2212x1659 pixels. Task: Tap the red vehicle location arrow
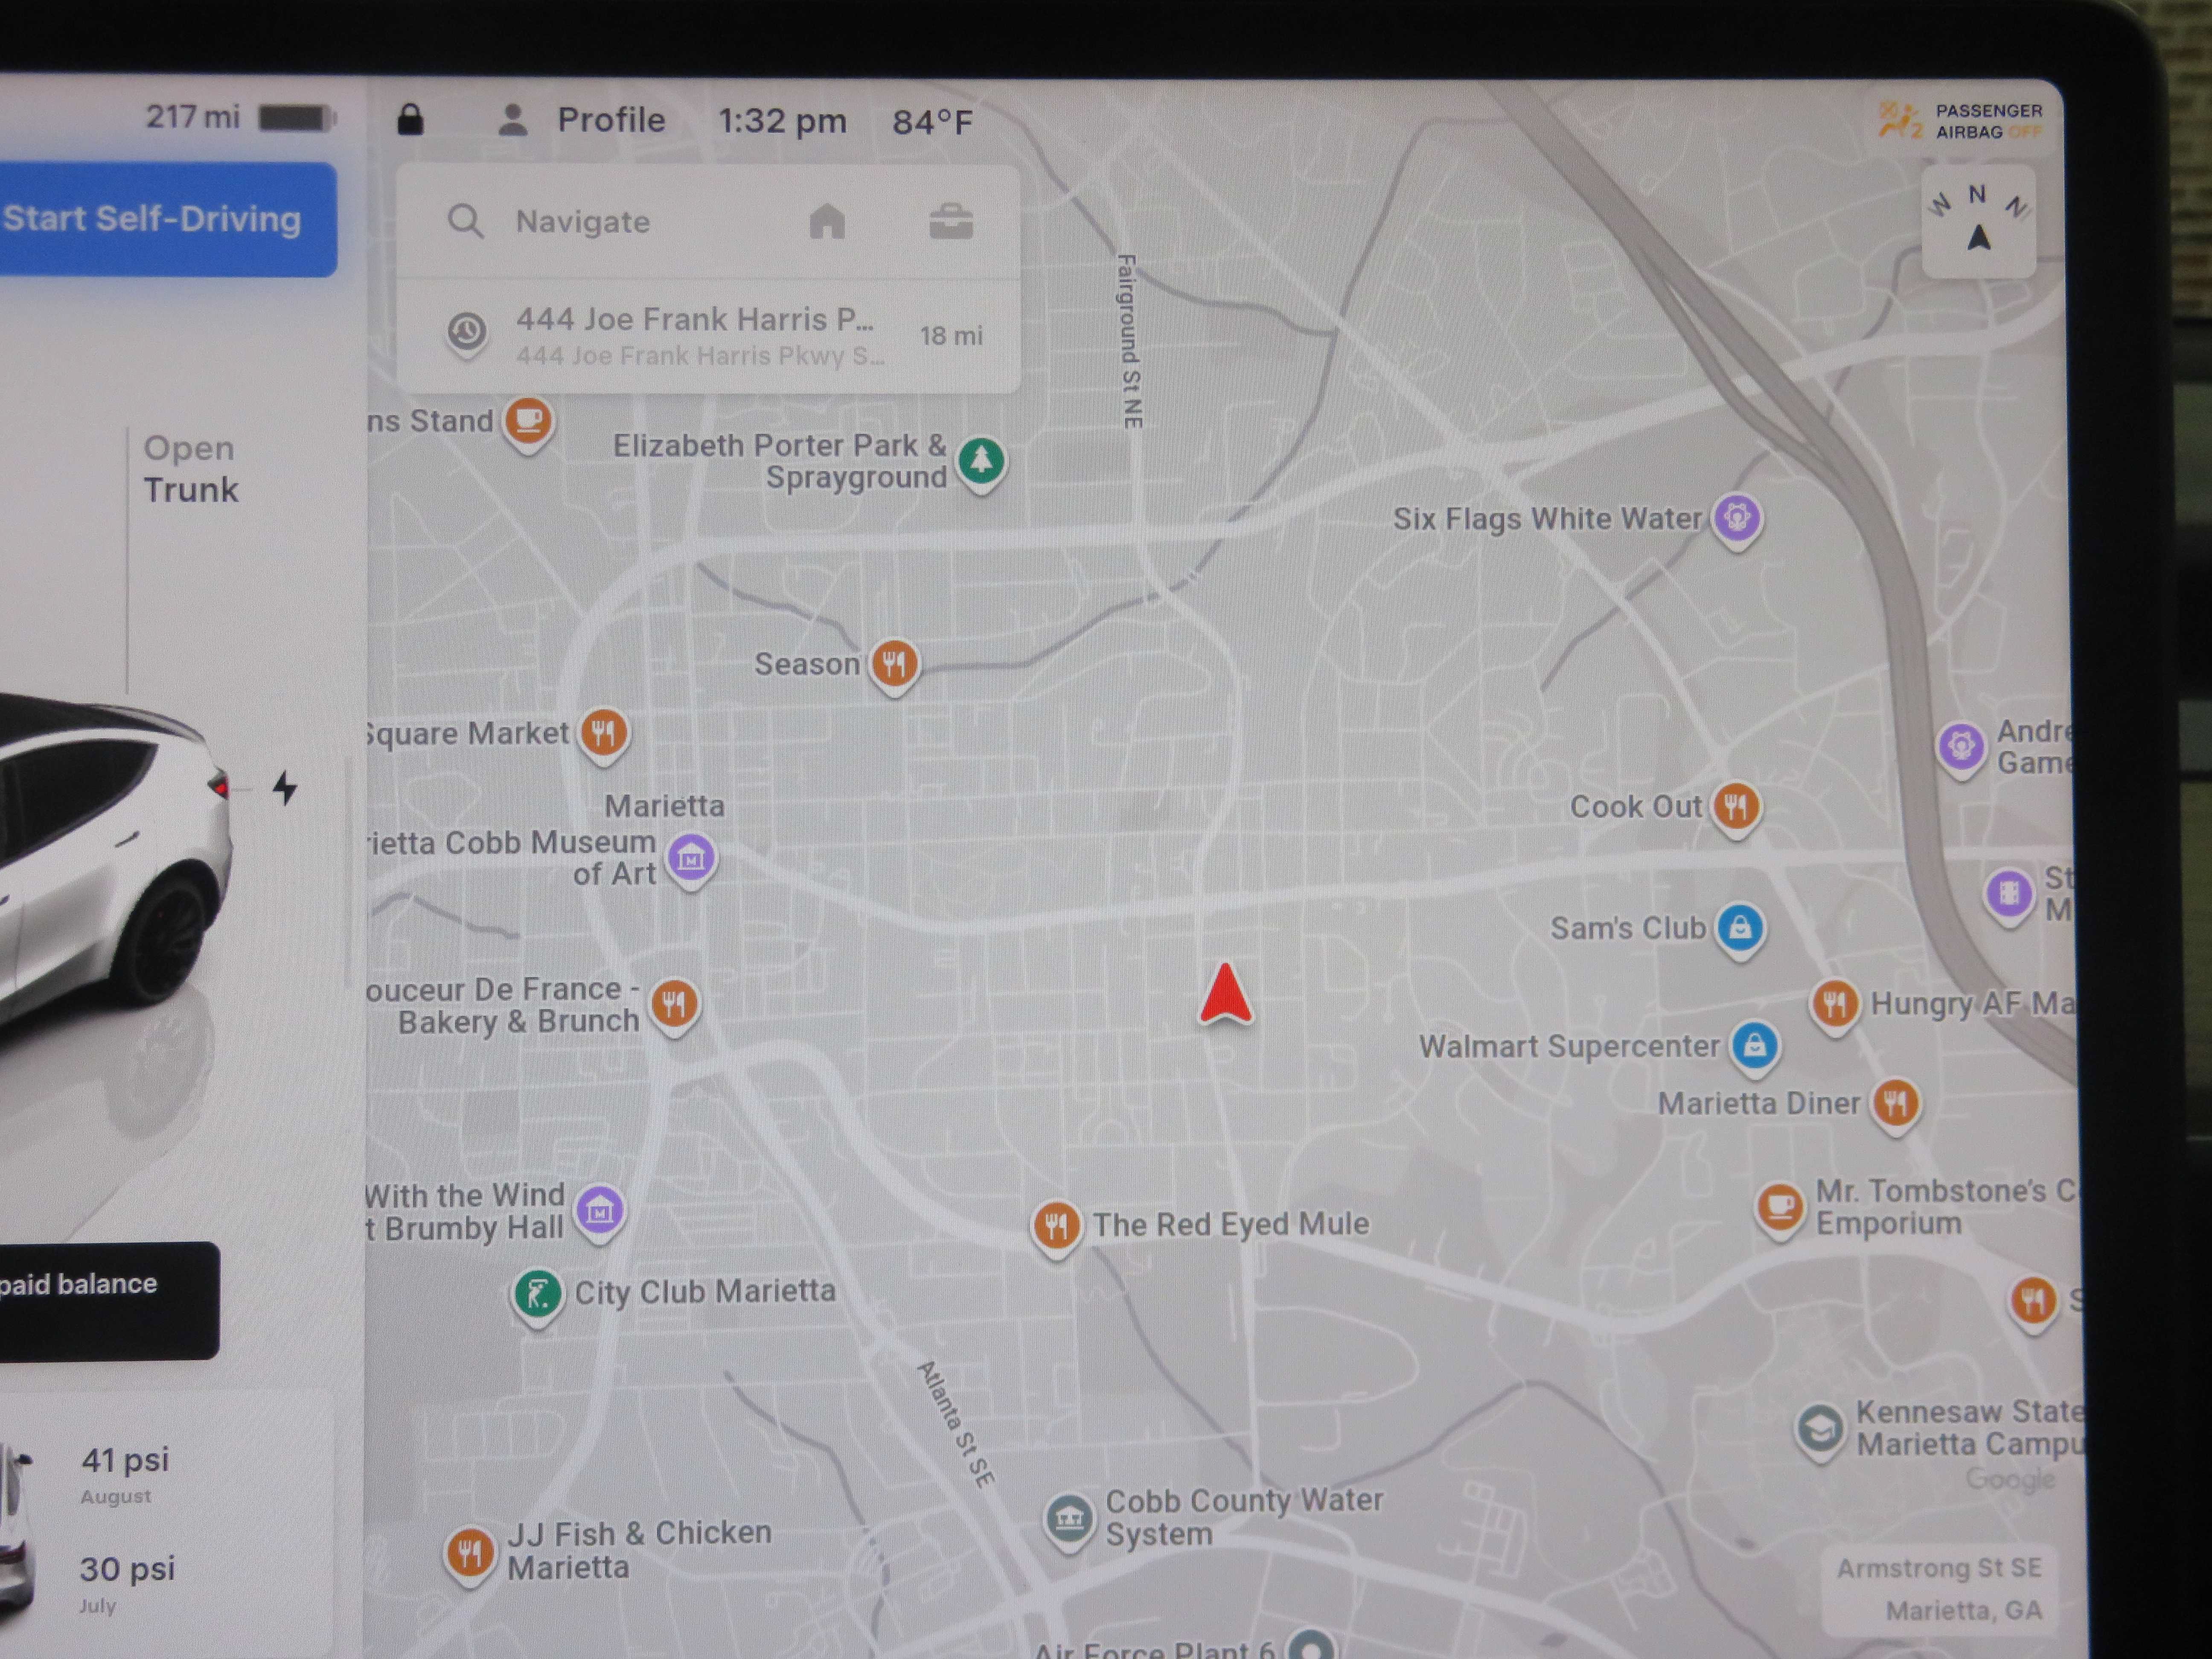pos(1226,994)
